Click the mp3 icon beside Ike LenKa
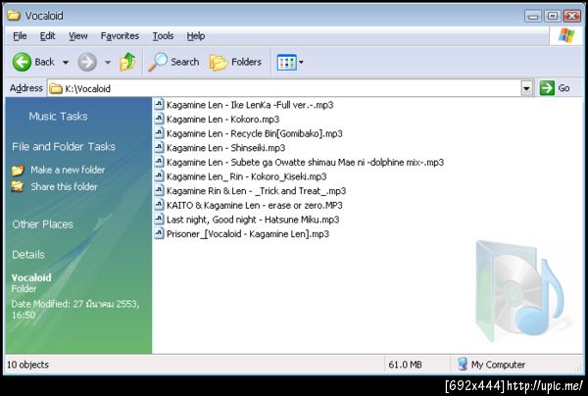588x396 pixels. 160,104
